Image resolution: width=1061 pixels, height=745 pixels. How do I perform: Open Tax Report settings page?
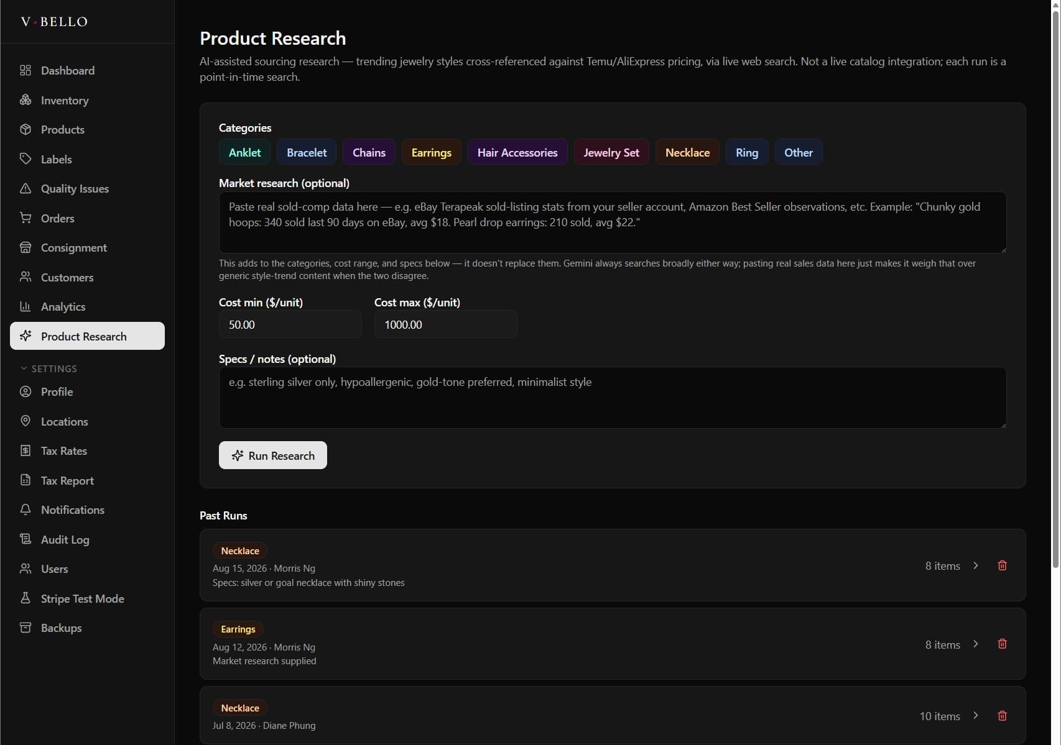pyautogui.click(x=87, y=480)
